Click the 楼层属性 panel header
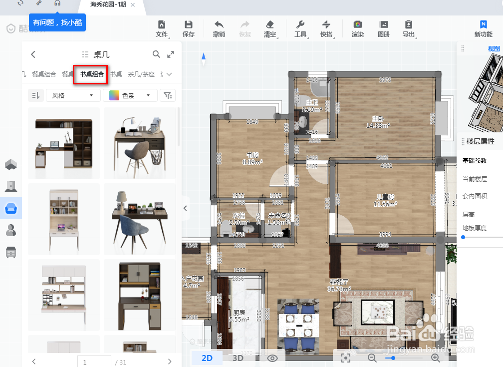The image size is (503, 367). pyautogui.click(x=480, y=141)
